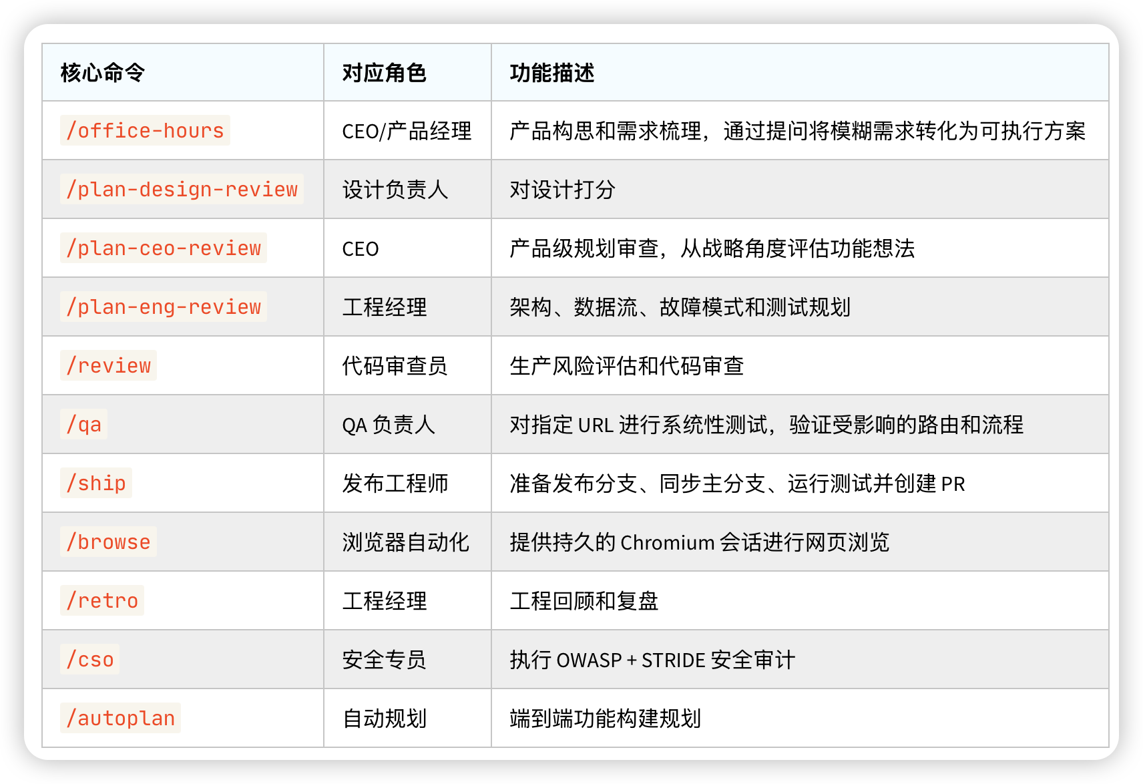The image size is (1143, 784).
Task: Select the /plan-ceo-review command
Action: click(x=163, y=248)
